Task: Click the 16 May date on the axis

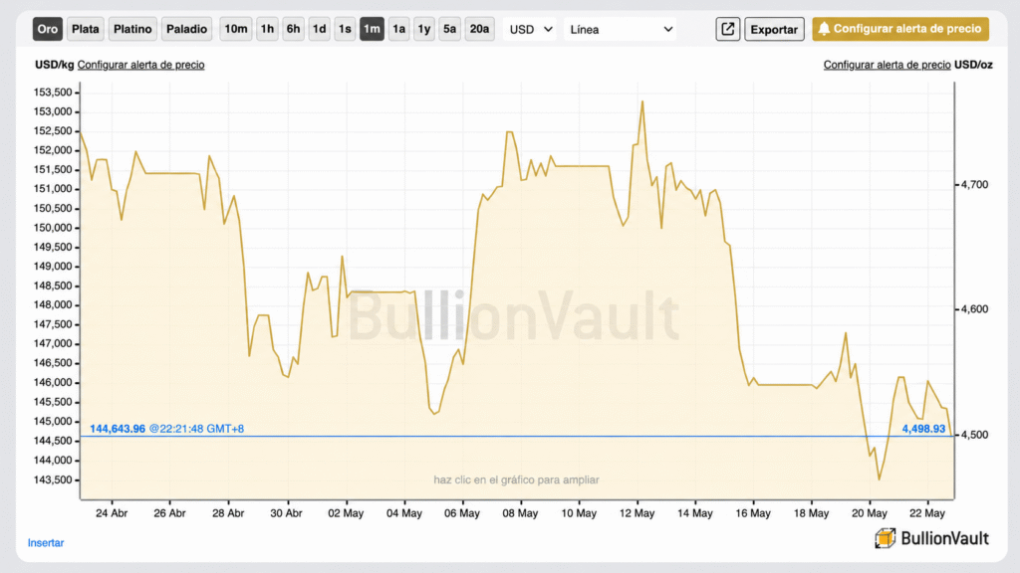Action: pyautogui.click(x=753, y=513)
